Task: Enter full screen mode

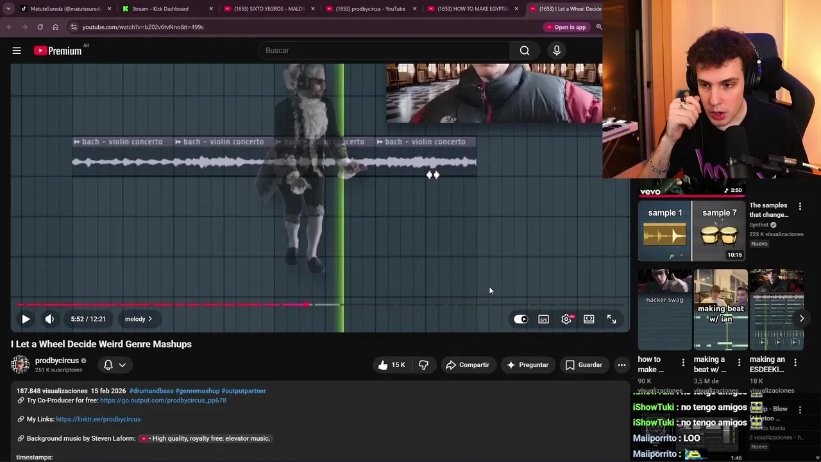Action: click(x=611, y=319)
